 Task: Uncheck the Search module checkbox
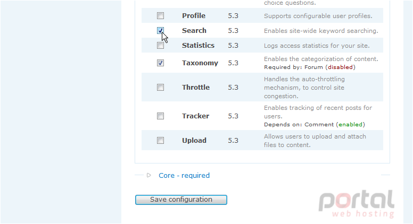(160, 30)
